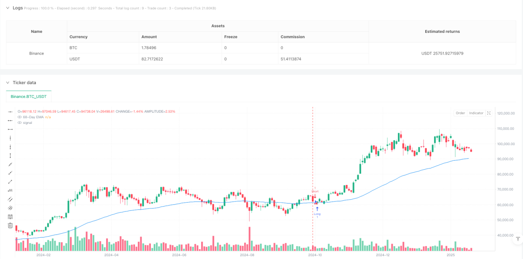523x259 pixels.
Task: Click the Short signal marker on chart
Action: click(315, 191)
